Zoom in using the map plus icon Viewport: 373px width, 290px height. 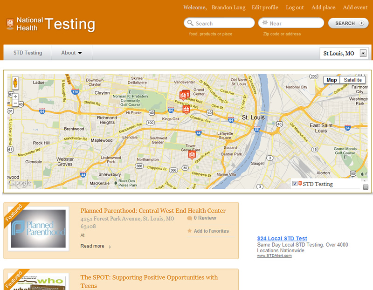pyautogui.click(x=15, y=96)
